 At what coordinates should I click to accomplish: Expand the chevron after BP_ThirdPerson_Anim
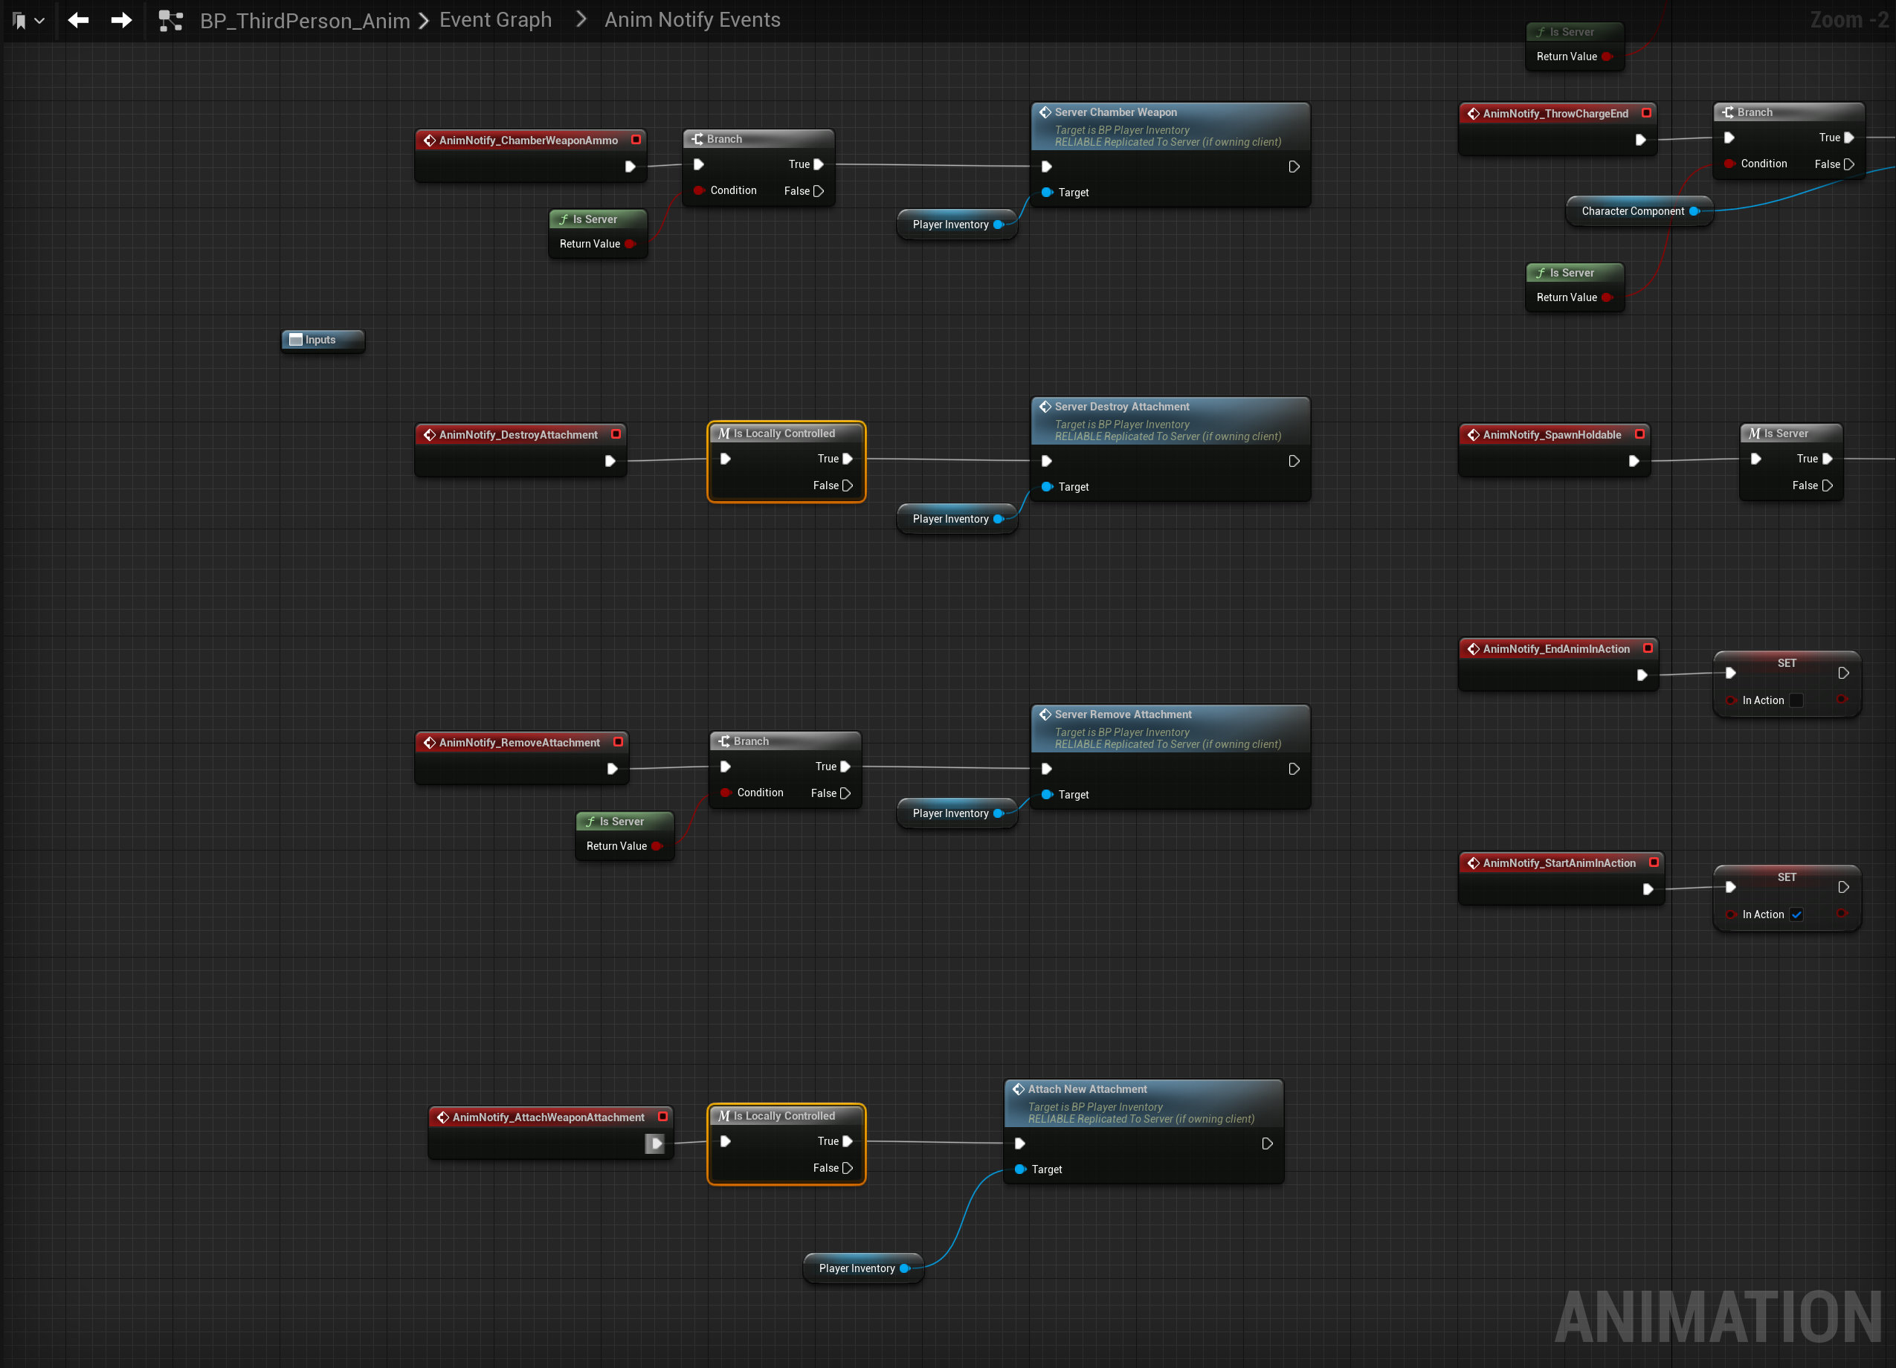point(424,20)
